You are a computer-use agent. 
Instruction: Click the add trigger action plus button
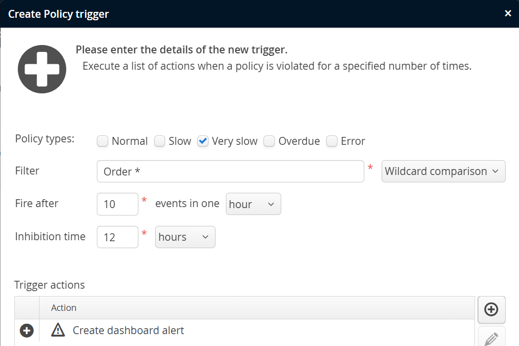point(491,309)
